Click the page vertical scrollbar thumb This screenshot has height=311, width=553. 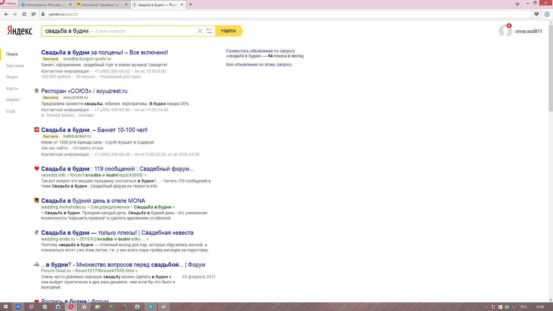tap(550, 68)
